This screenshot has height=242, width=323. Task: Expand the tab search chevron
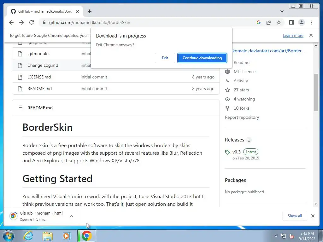coord(282,11)
